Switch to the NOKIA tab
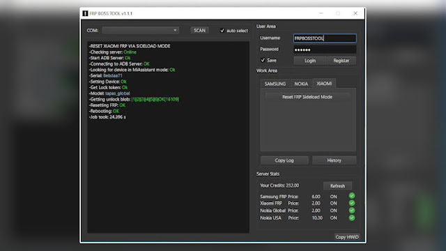 pos(301,84)
